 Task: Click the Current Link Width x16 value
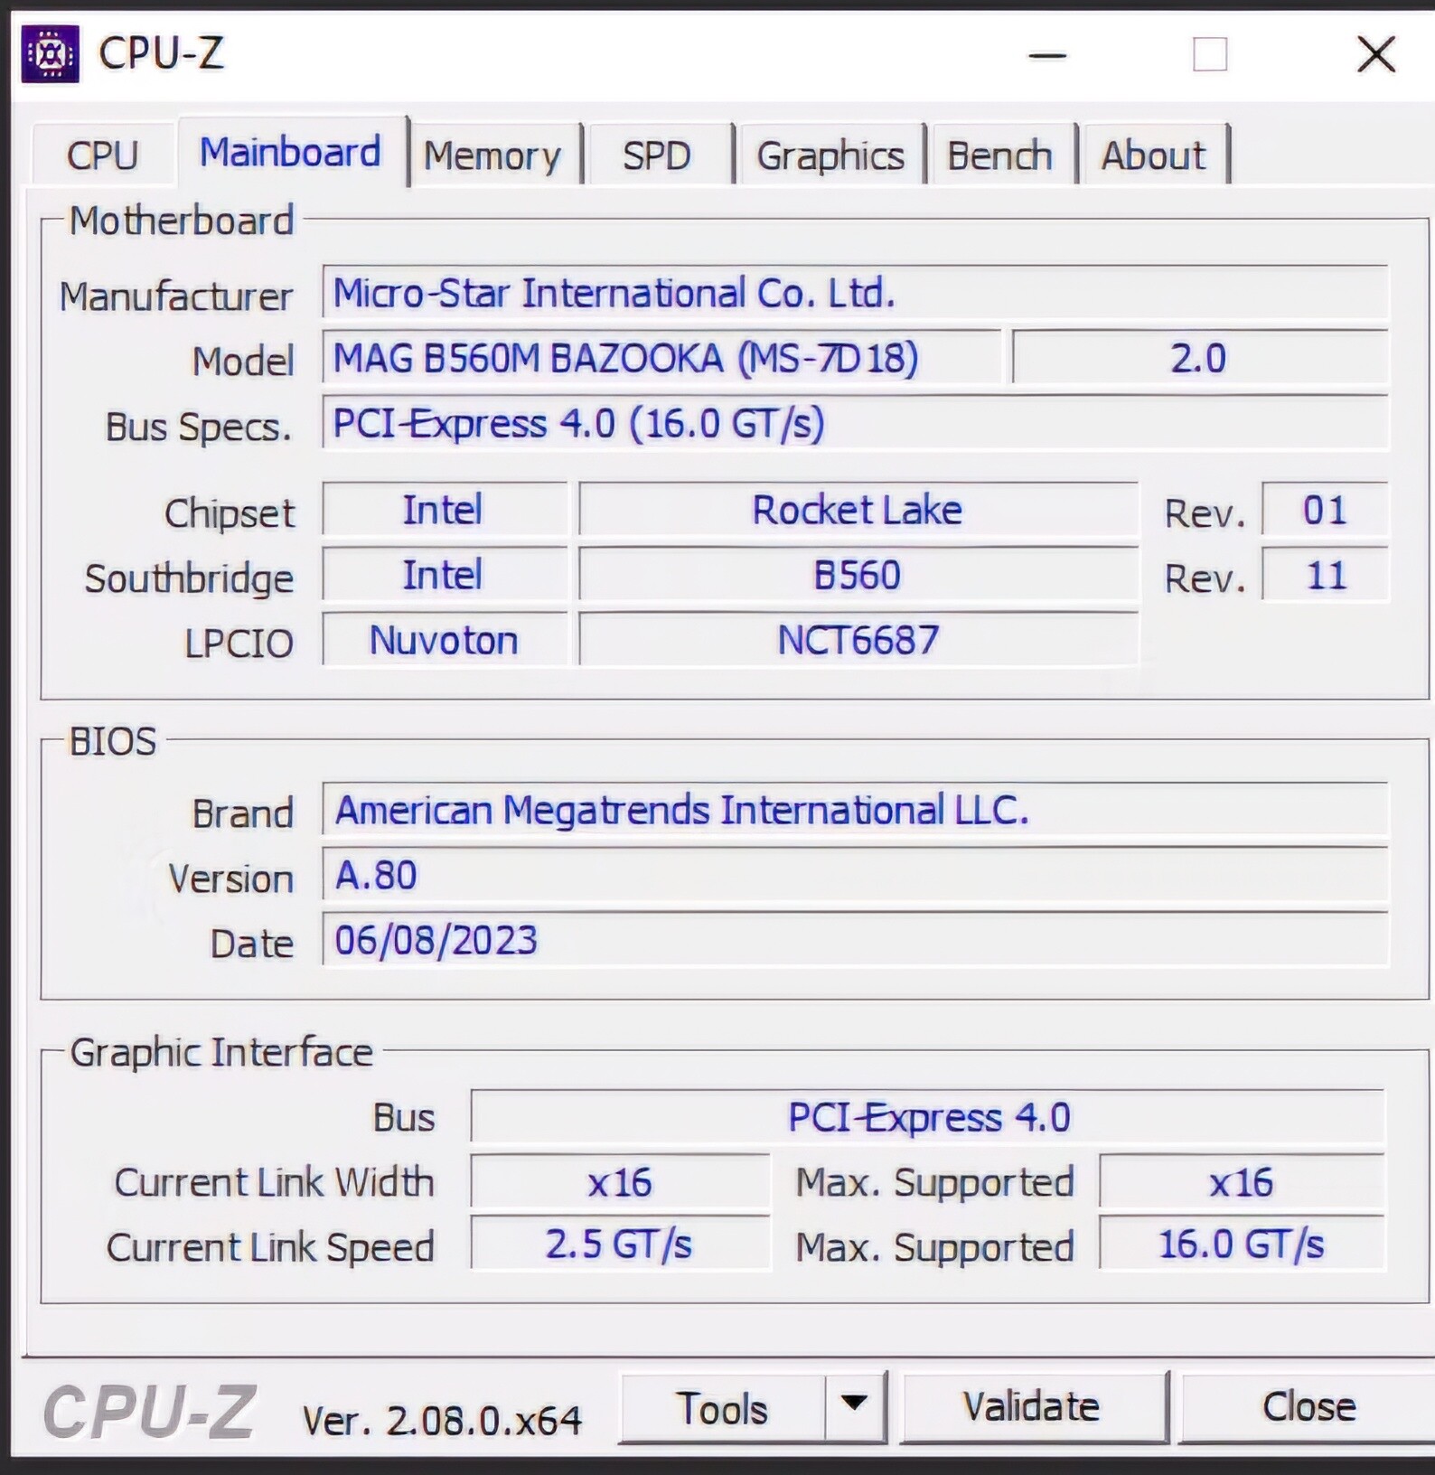[620, 1182]
